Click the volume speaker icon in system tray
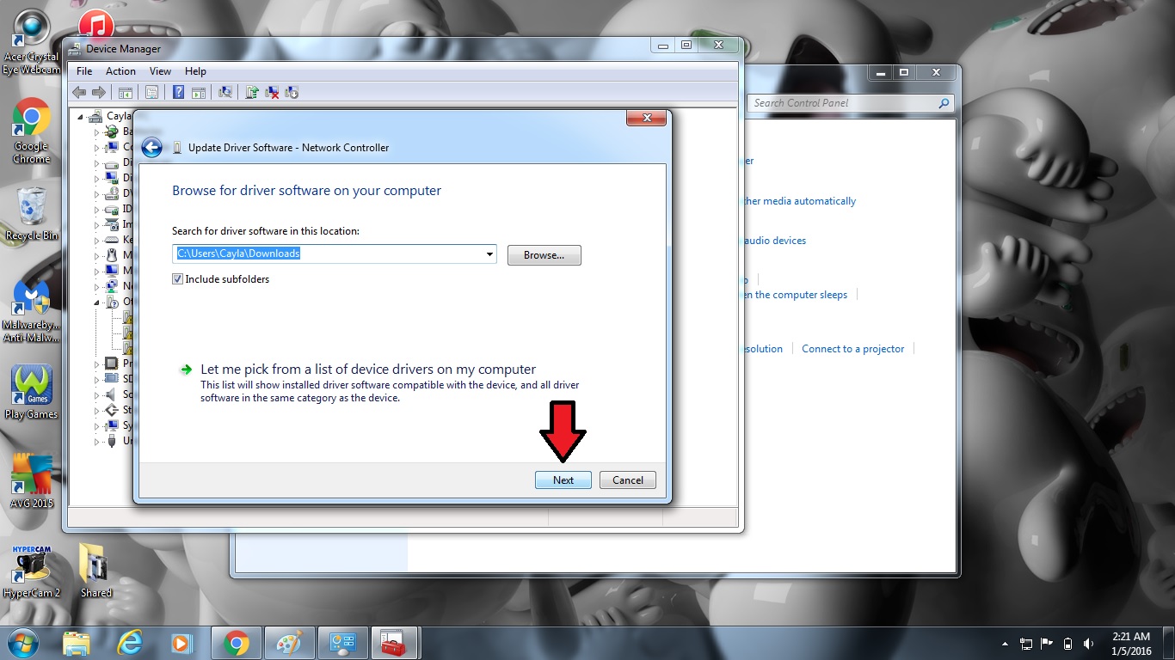 pyautogui.click(x=1089, y=643)
